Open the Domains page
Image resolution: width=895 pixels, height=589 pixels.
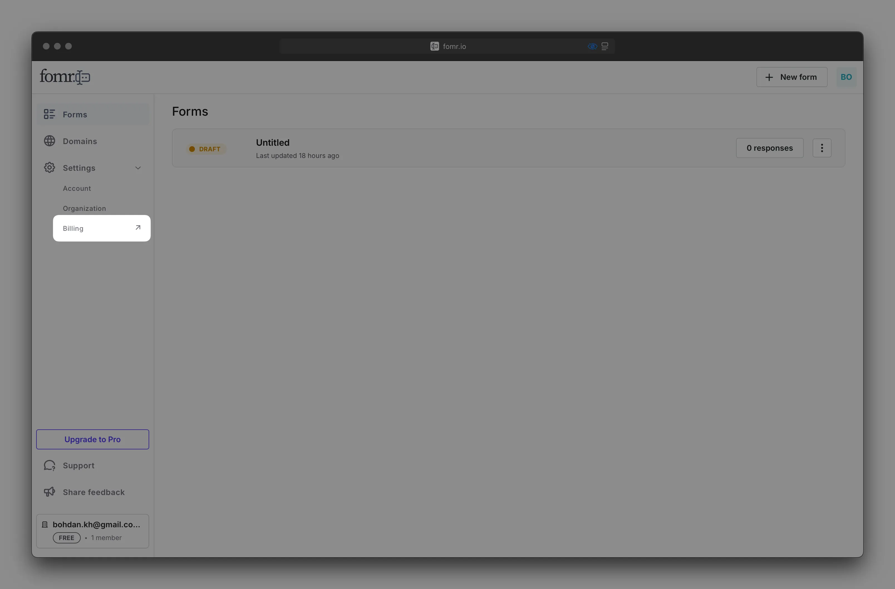tap(93, 141)
